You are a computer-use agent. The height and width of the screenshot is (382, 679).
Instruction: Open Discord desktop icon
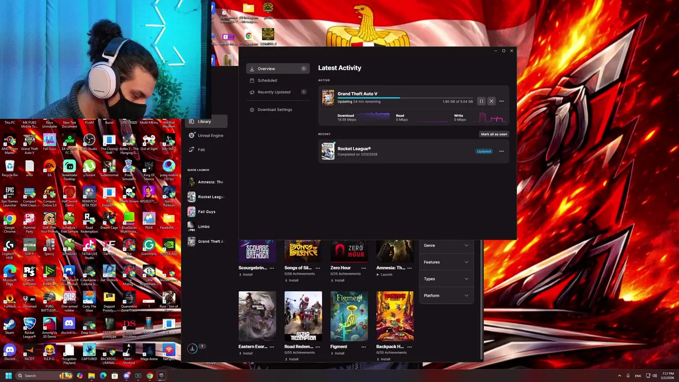click(x=10, y=352)
